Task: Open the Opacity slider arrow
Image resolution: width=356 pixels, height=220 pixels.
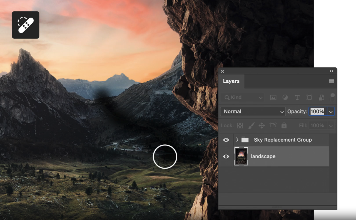Action: pos(331,111)
